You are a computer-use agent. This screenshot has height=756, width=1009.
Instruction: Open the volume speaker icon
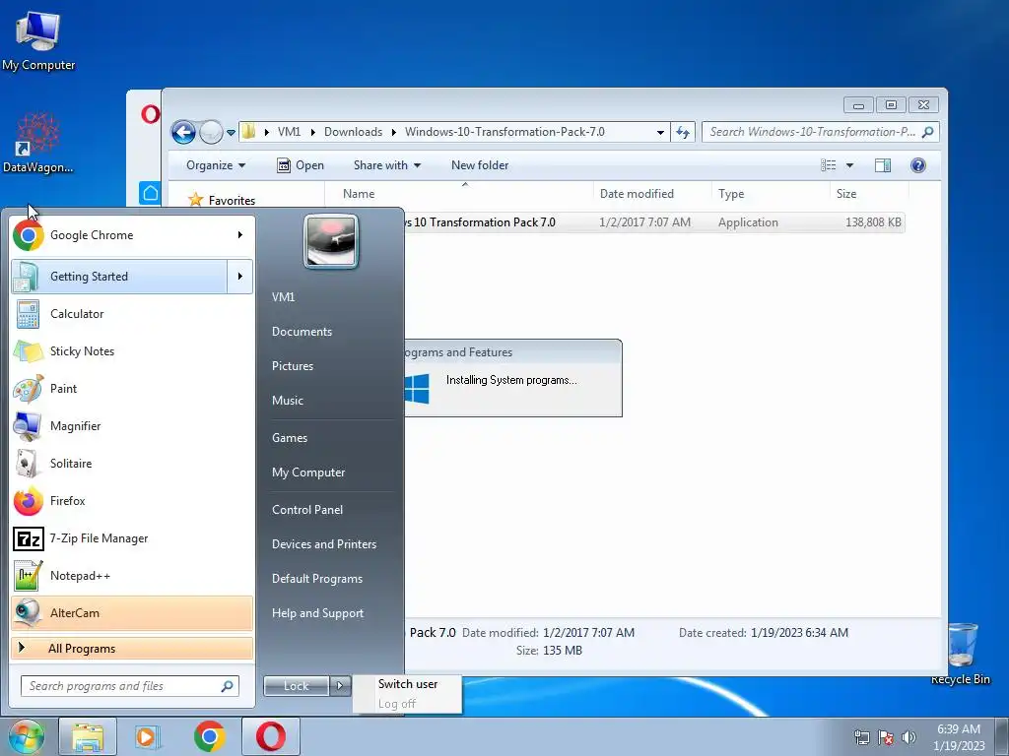908,737
